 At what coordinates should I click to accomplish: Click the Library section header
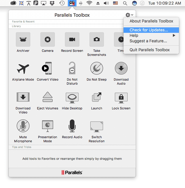72,26
